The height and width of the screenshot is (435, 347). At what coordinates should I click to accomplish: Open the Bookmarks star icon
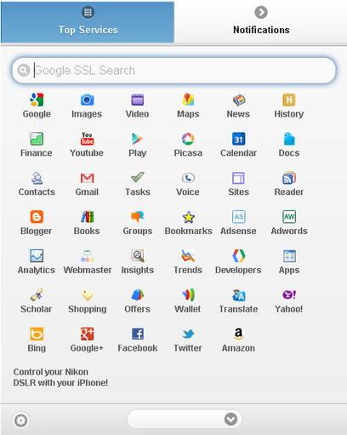(188, 217)
